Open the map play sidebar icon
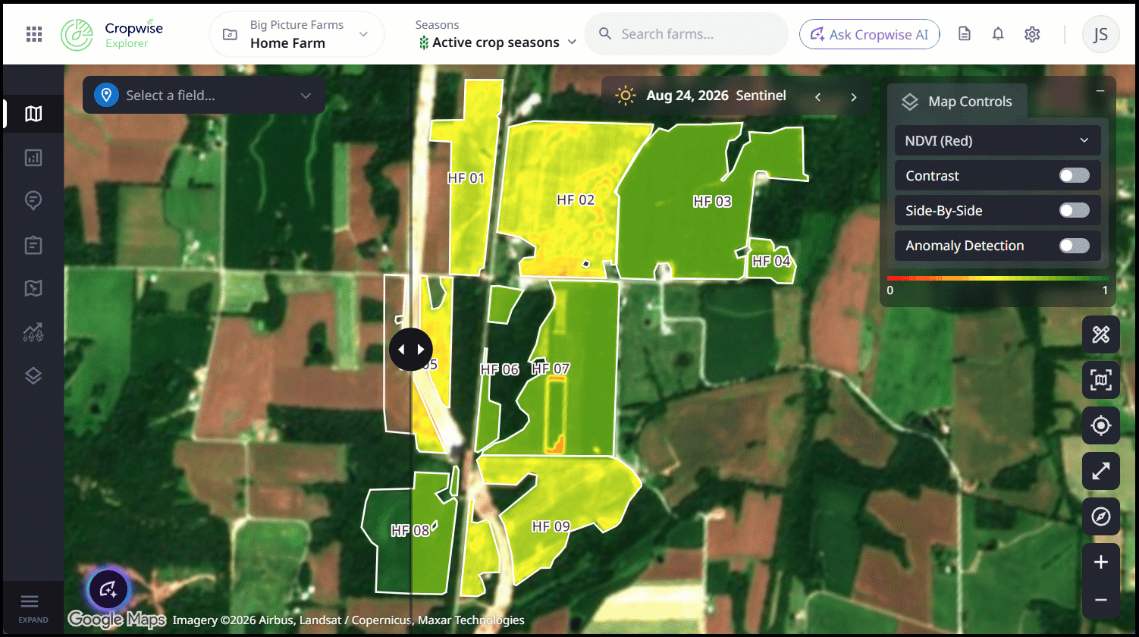The image size is (1139, 637). (33, 288)
